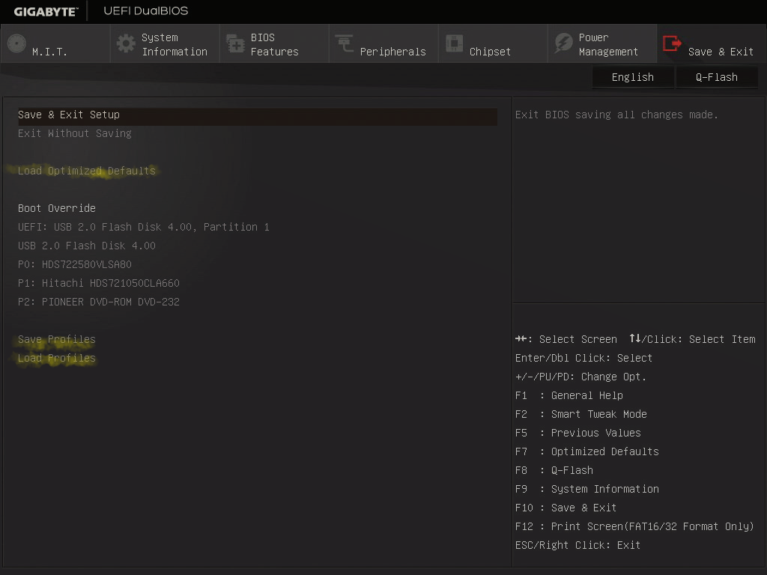The height and width of the screenshot is (575, 767).
Task: Click the BIOS Features chip icon
Action: (x=235, y=43)
